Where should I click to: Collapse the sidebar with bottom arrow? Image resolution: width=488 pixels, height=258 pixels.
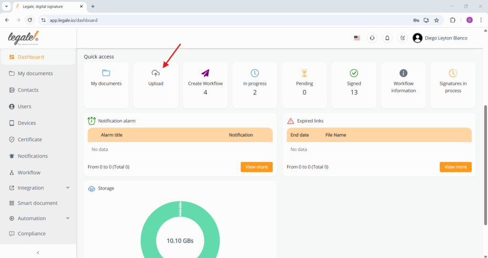[x=38, y=253]
